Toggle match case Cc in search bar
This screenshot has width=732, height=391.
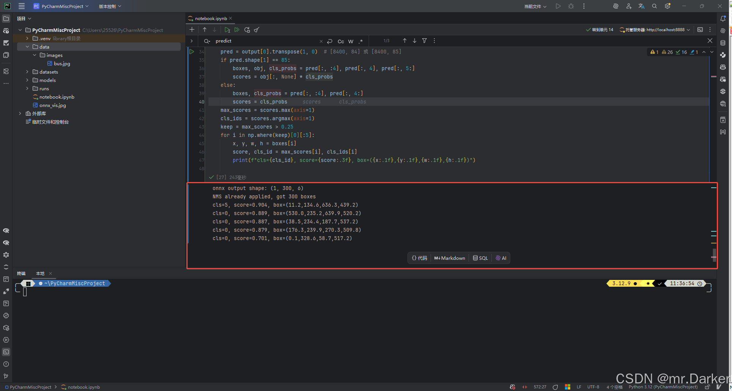[x=341, y=41]
